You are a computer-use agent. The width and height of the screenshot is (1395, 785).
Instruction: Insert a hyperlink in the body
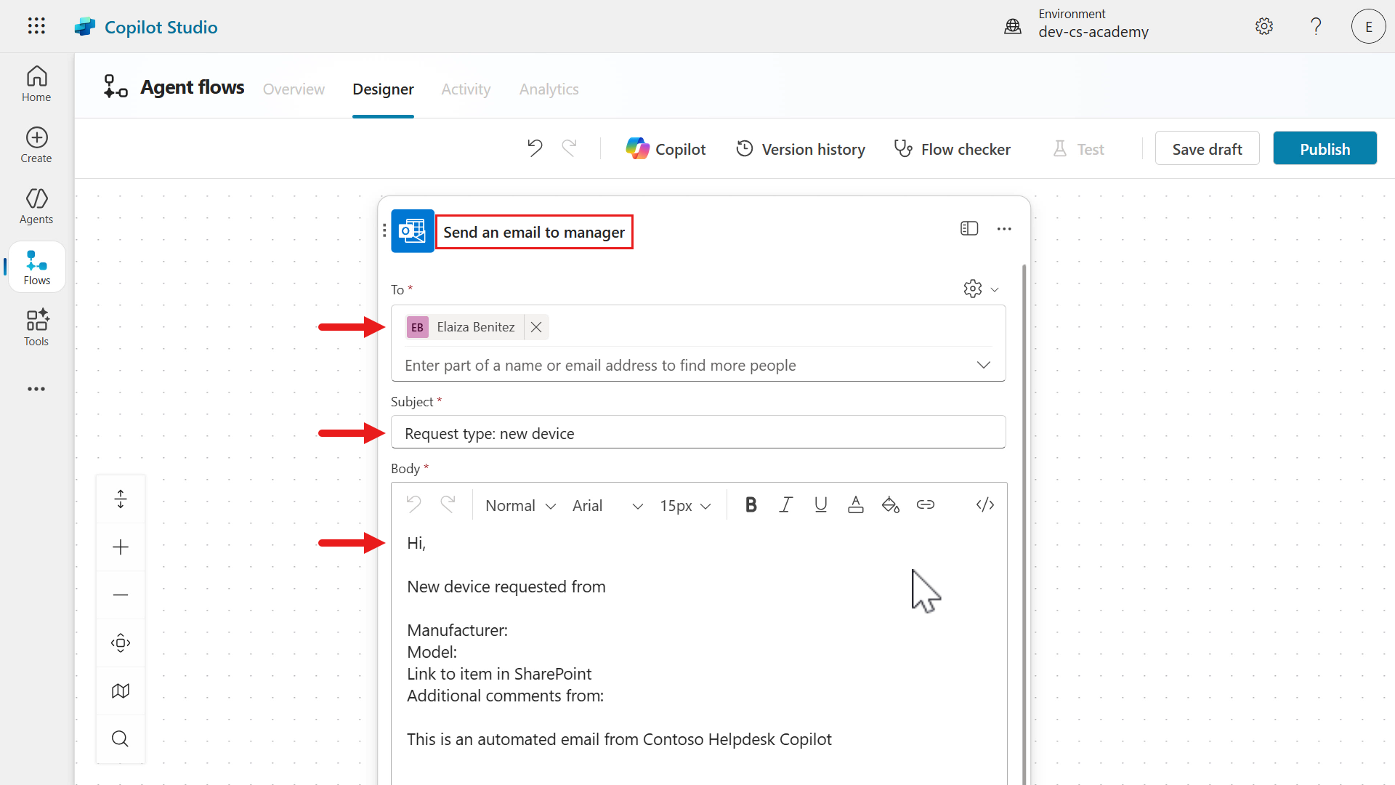tap(926, 505)
